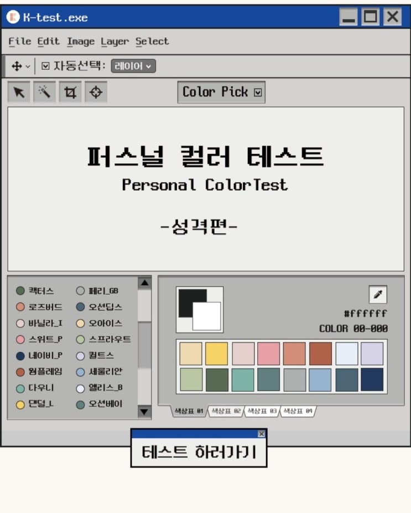Click the 퍼스널 컬러 테스트 title text
Screen dimensions: 411x513
pos(206,156)
